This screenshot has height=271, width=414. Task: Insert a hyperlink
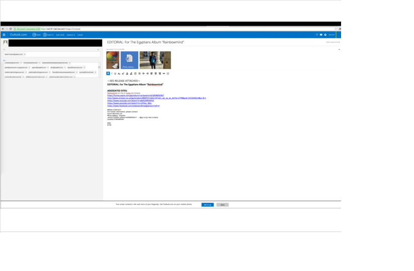tap(163, 73)
